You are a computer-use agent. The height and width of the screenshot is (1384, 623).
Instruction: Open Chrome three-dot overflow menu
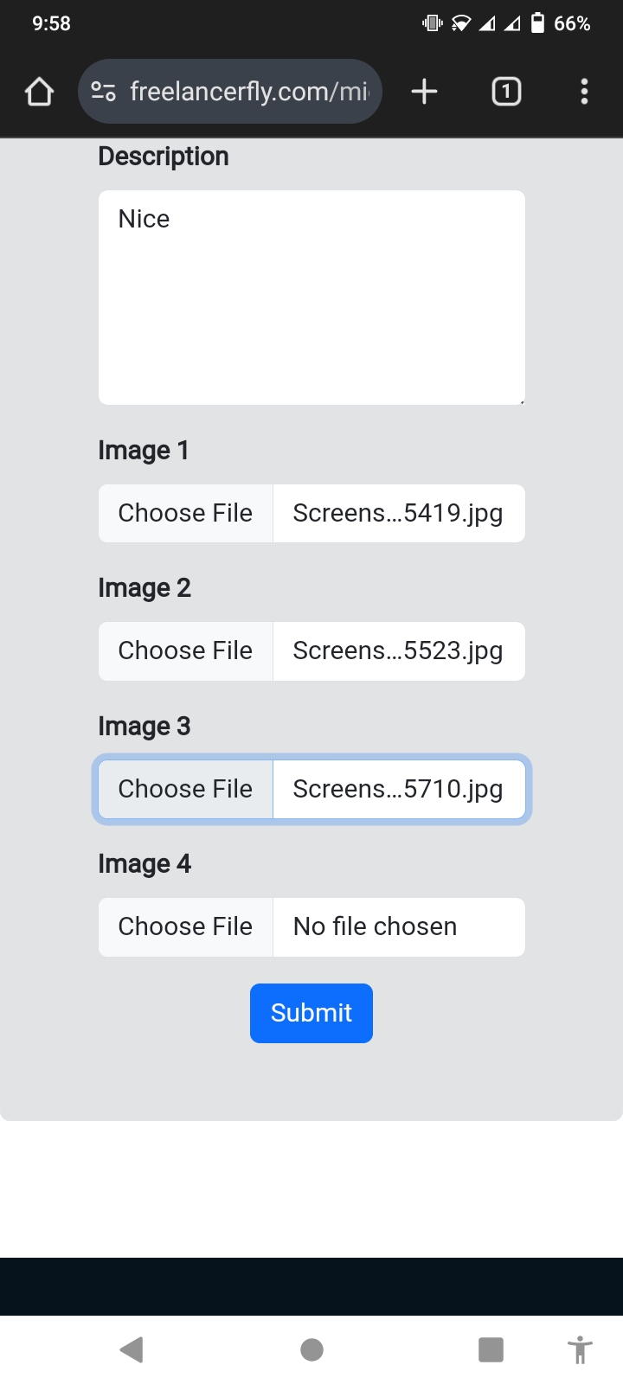(x=585, y=92)
